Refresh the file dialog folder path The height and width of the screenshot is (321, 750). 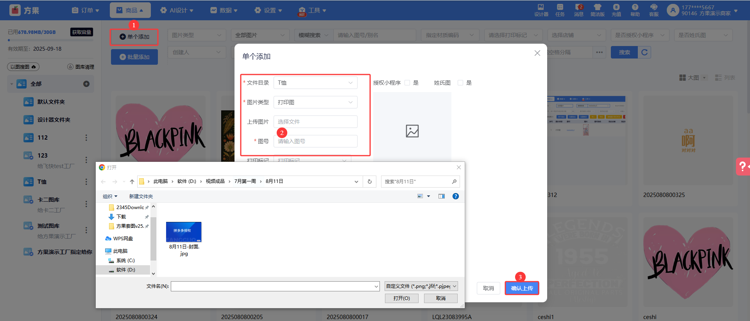coord(369,181)
